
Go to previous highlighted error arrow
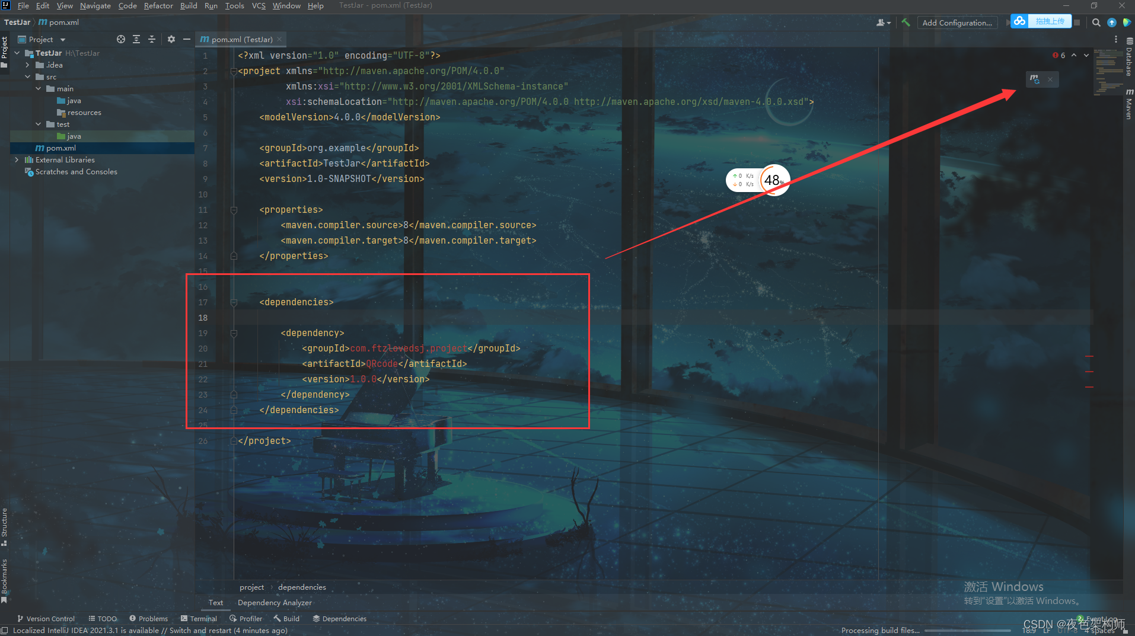tap(1074, 55)
